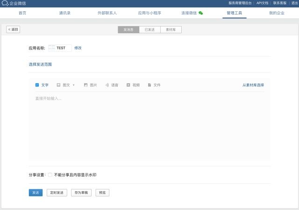This screenshot has width=299, height=210.
Task: Select the 图片 image message icon
Action: pyautogui.click(x=86, y=85)
